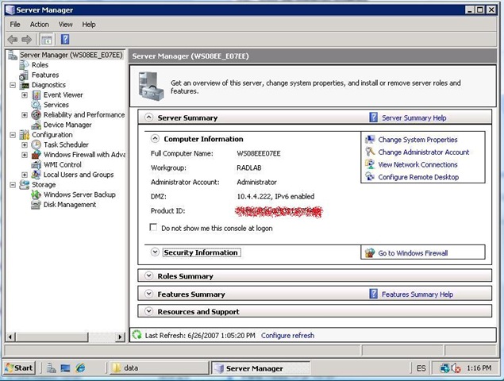Expand the Features Summary section
The height and width of the screenshot is (381, 504).
148,294
